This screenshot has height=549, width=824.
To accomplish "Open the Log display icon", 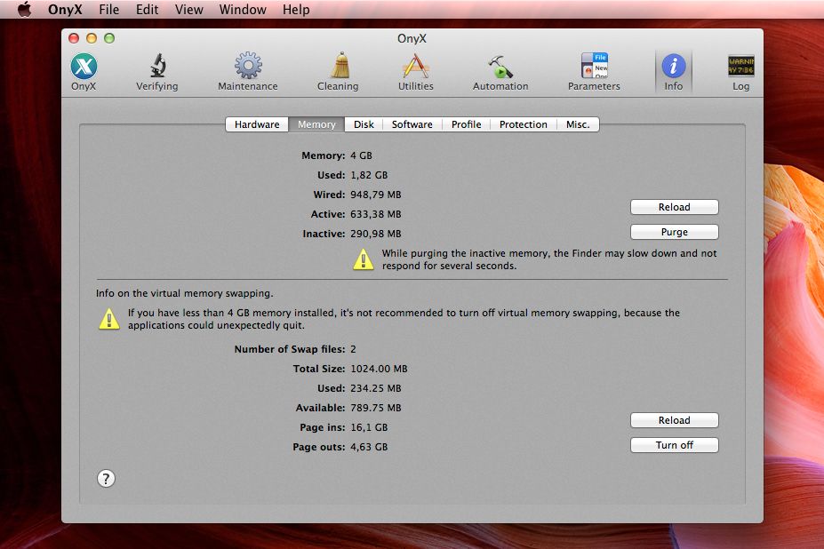I will [x=741, y=72].
